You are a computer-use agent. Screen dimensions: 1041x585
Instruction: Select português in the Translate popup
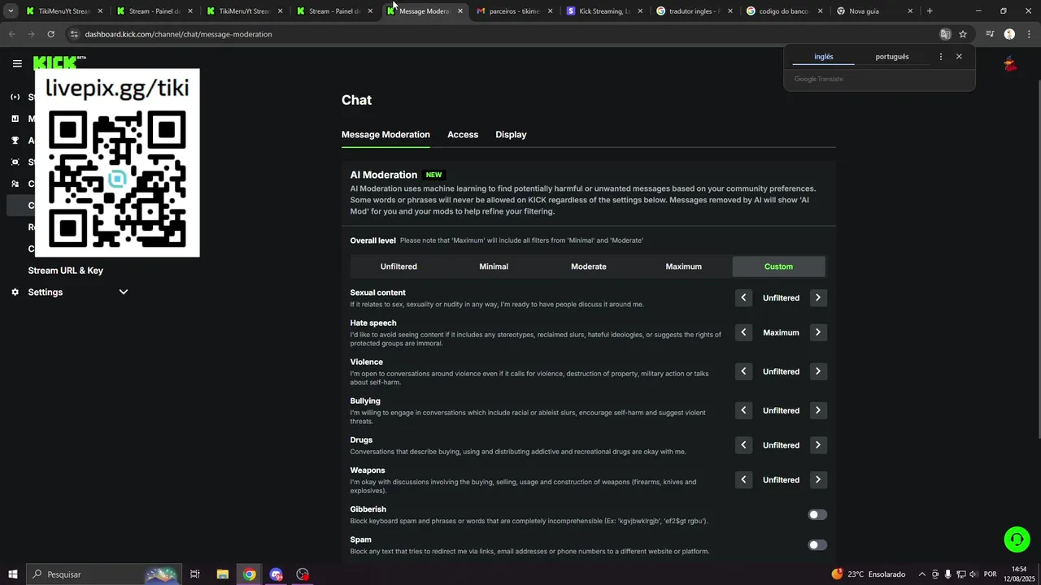click(x=892, y=57)
